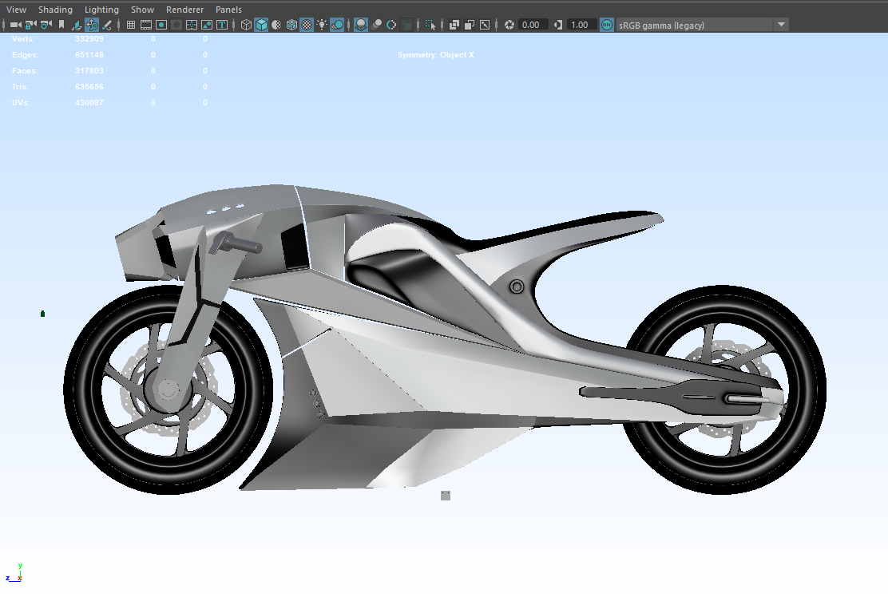Toggle X-Ray display icon
The height and width of the screenshot is (601, 888).
click(x=454, y=25)
